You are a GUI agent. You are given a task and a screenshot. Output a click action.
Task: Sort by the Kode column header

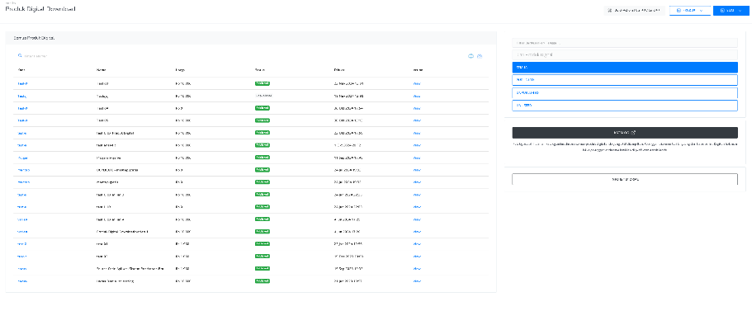pyautogui.click(x=21, y=70)
